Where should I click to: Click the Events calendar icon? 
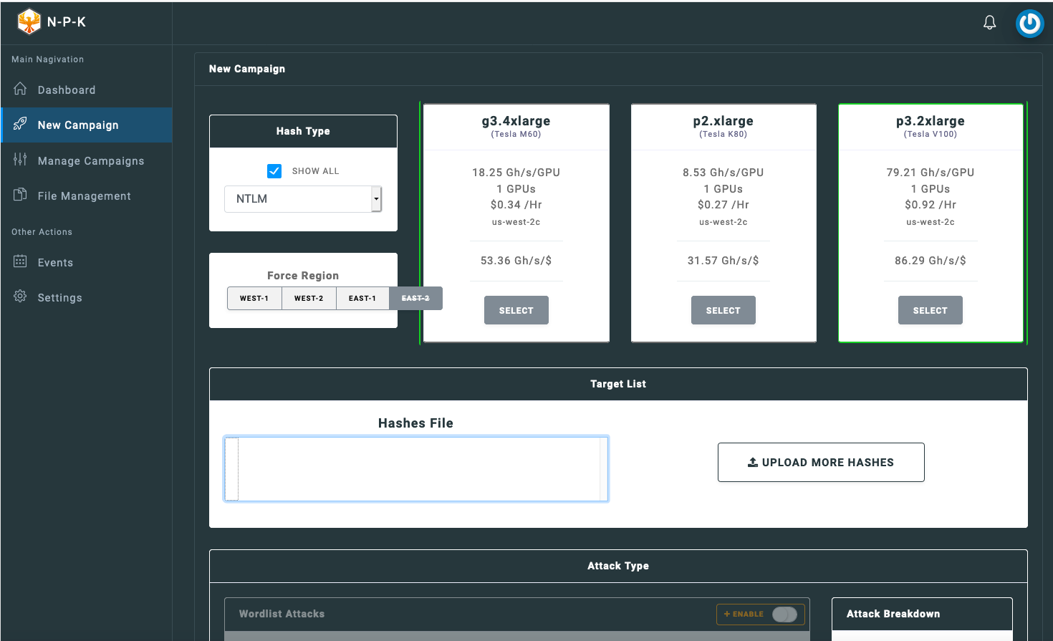(x=20, y=261)
